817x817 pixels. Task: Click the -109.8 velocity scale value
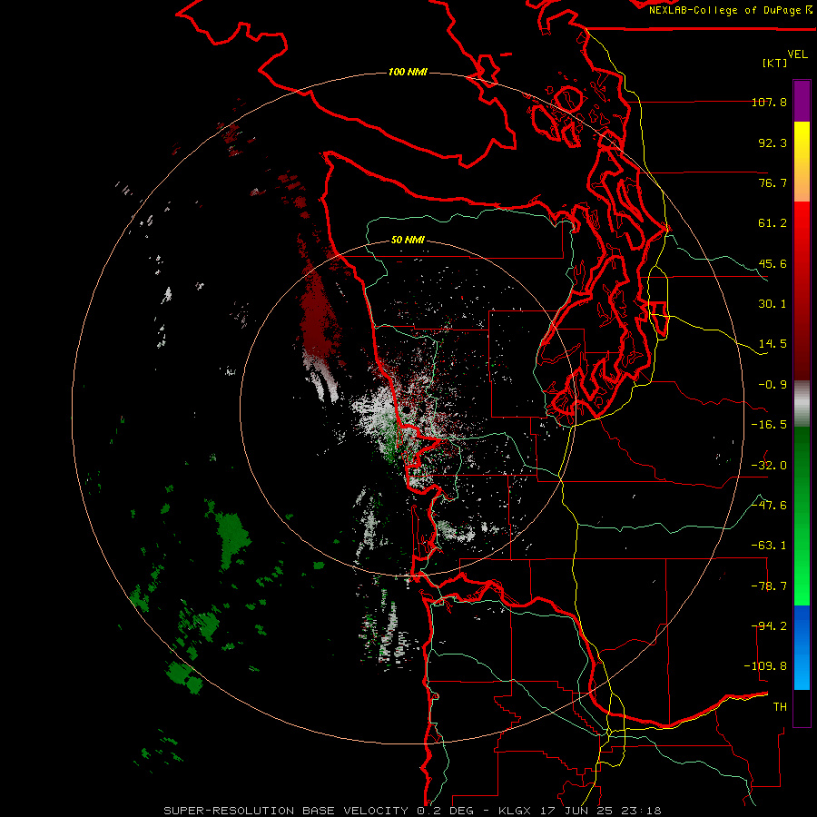(x=765, y=666)
